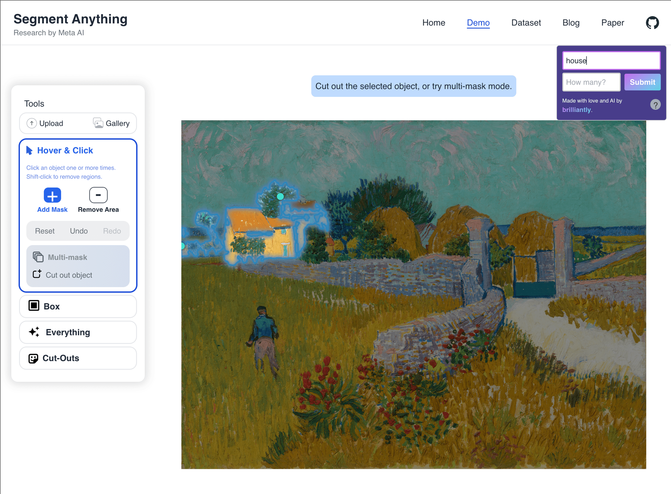
Task: Click the Segment Anything title
Action: tap(71, 19)
